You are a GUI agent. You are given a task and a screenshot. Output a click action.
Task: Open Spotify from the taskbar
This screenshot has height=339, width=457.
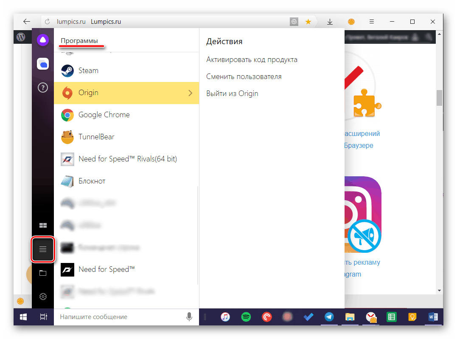coord(246,317)
